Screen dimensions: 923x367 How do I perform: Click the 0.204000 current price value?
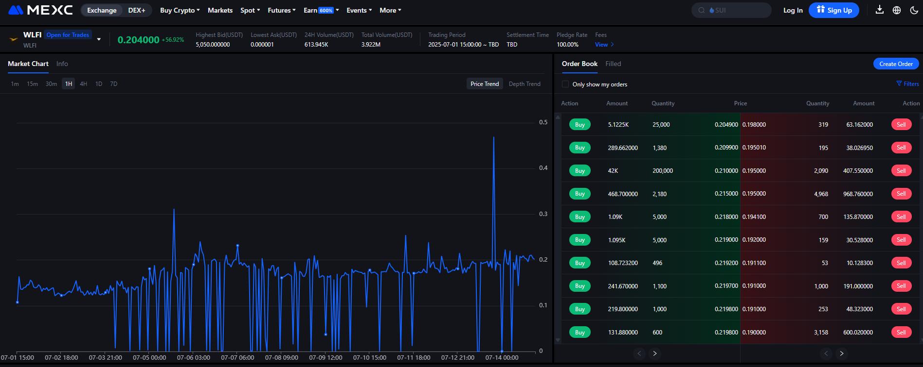click(138, 40)
